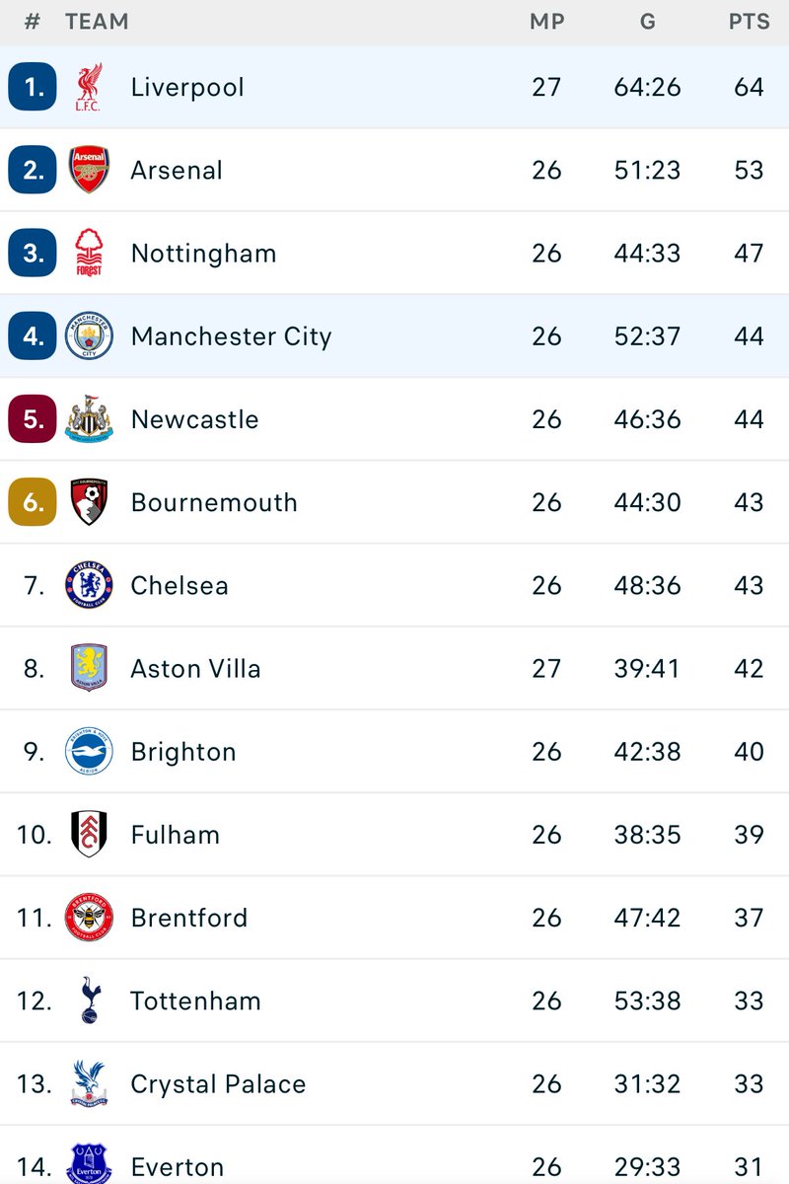Open the Crystal Palace eagle crest
This screenshot has width=789, height=1184.
coord(89,1082)
